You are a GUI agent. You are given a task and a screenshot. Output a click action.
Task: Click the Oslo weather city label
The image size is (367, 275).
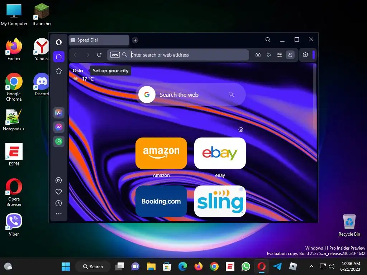click(x=78, y=71)
